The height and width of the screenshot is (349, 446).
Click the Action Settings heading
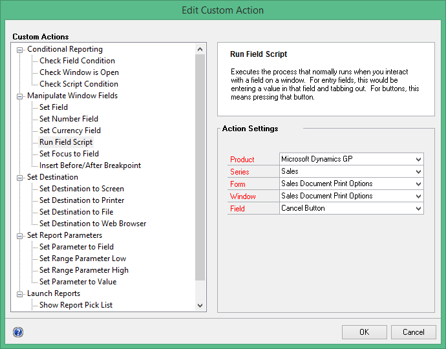point(250,129)
